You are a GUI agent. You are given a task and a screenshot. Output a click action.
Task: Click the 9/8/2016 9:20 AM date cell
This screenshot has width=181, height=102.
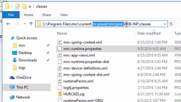(152, 49)
